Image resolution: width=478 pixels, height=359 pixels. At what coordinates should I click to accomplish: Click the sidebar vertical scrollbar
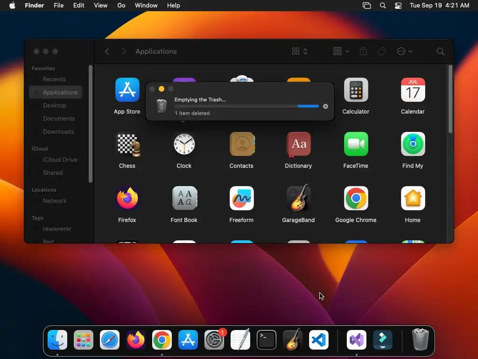click(90, 124)
